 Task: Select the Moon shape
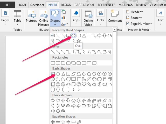pyautogui.click(x=99, y=84)
